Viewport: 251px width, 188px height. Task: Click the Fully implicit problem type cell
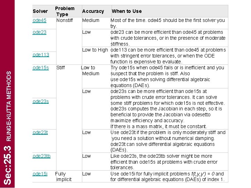click(63, 177)
